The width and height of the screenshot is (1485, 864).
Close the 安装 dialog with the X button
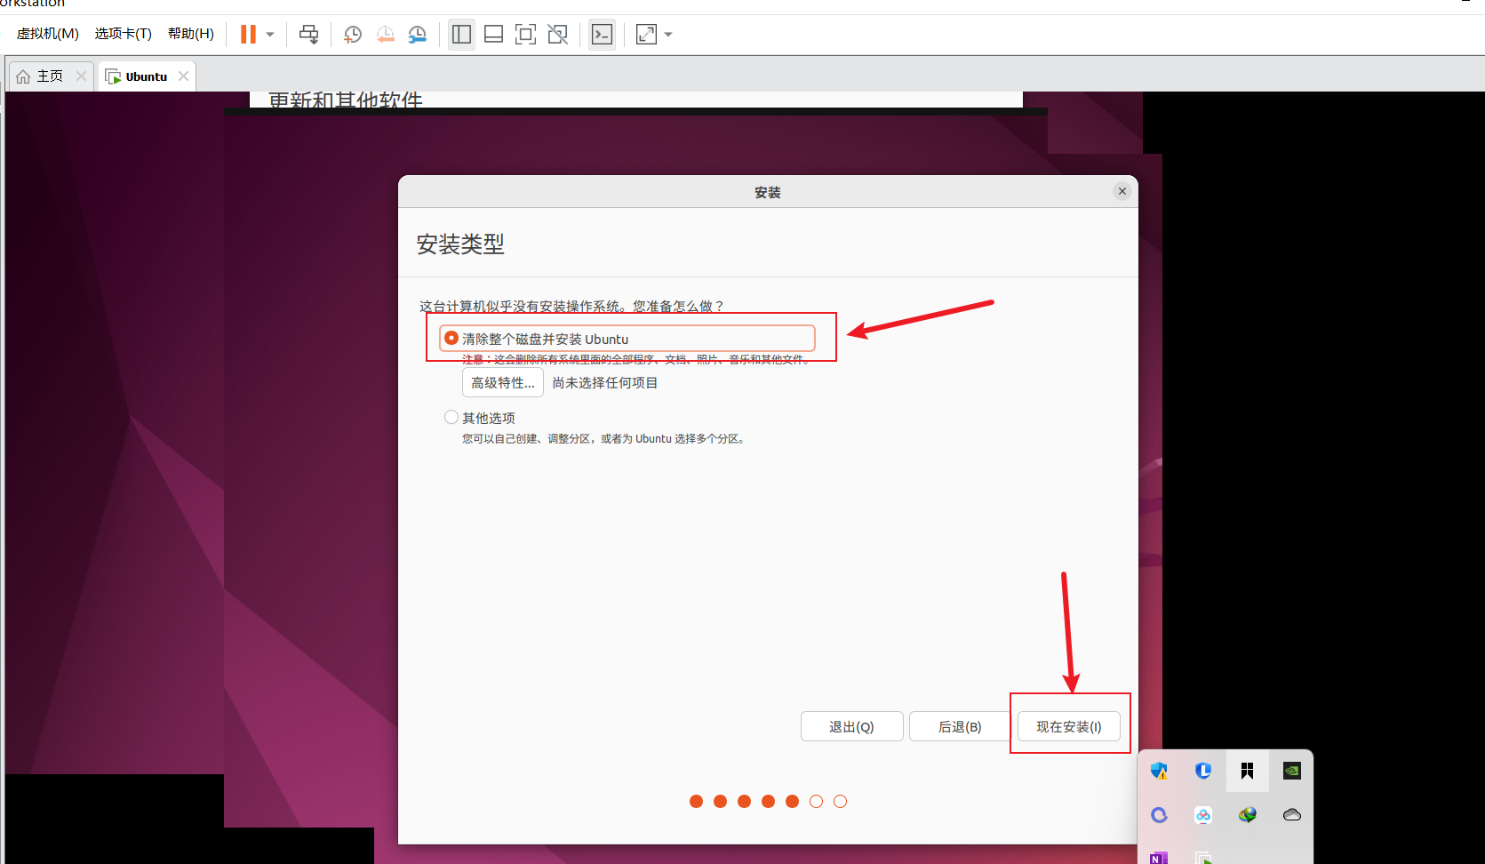coord(1122,191)
